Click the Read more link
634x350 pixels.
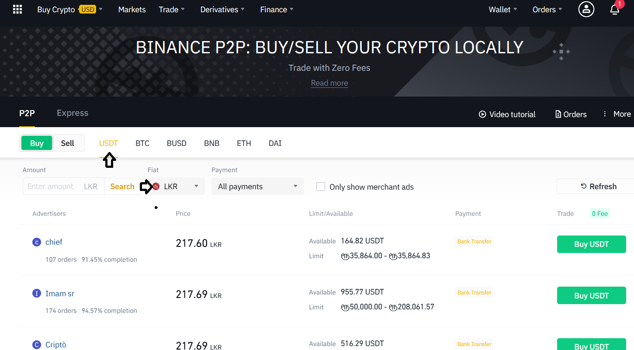point(329,83)
